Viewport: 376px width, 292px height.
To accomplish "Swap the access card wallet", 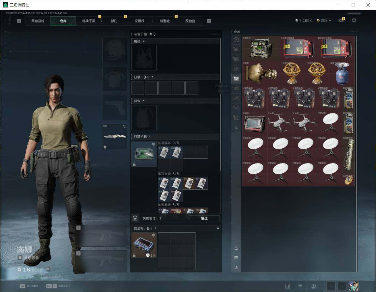I will coord(153,144).
